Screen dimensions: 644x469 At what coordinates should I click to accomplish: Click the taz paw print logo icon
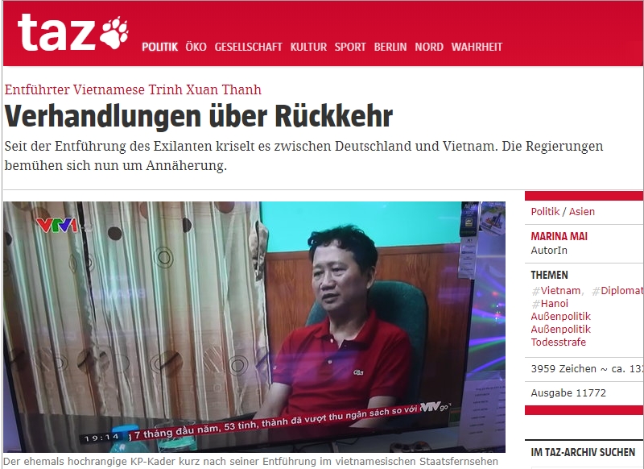pos(114,33)
